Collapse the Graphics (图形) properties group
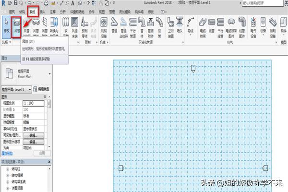 pos(45,96)
